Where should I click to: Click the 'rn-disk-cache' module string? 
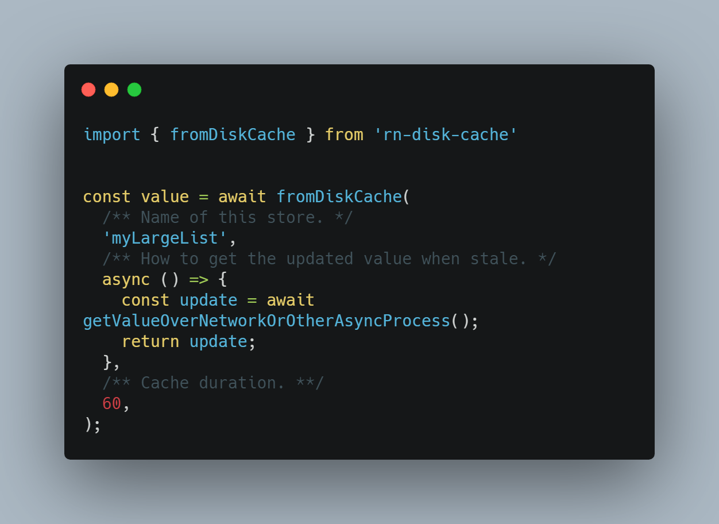[446, 134]
